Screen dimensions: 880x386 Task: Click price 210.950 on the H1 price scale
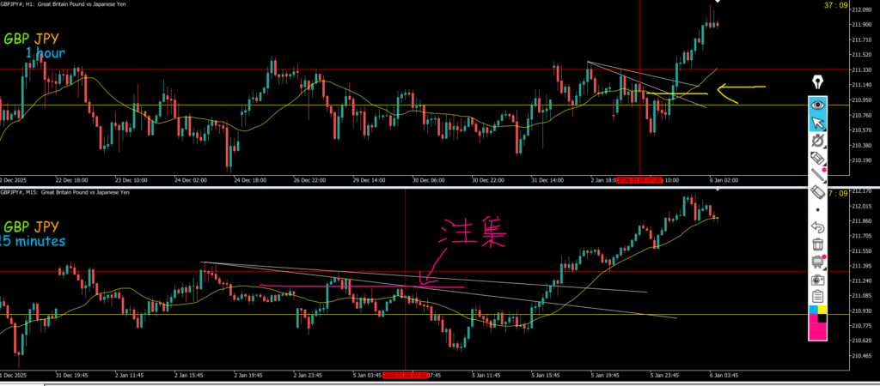point(860,100)
